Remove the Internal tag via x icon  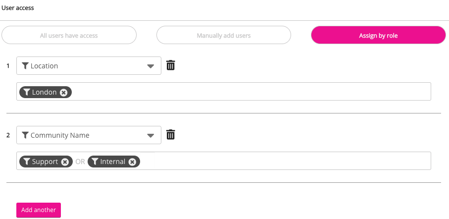point(132,162)
